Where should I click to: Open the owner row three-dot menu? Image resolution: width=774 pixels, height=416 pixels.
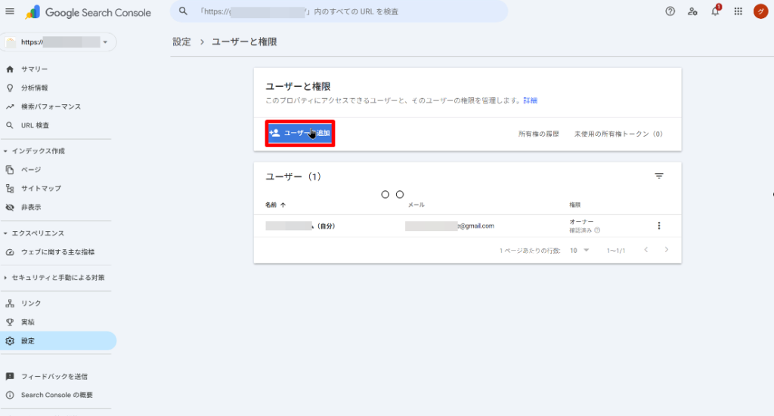pos(658,226)
